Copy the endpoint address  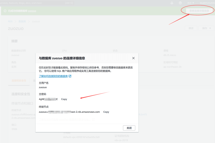[x=106, y=112]
